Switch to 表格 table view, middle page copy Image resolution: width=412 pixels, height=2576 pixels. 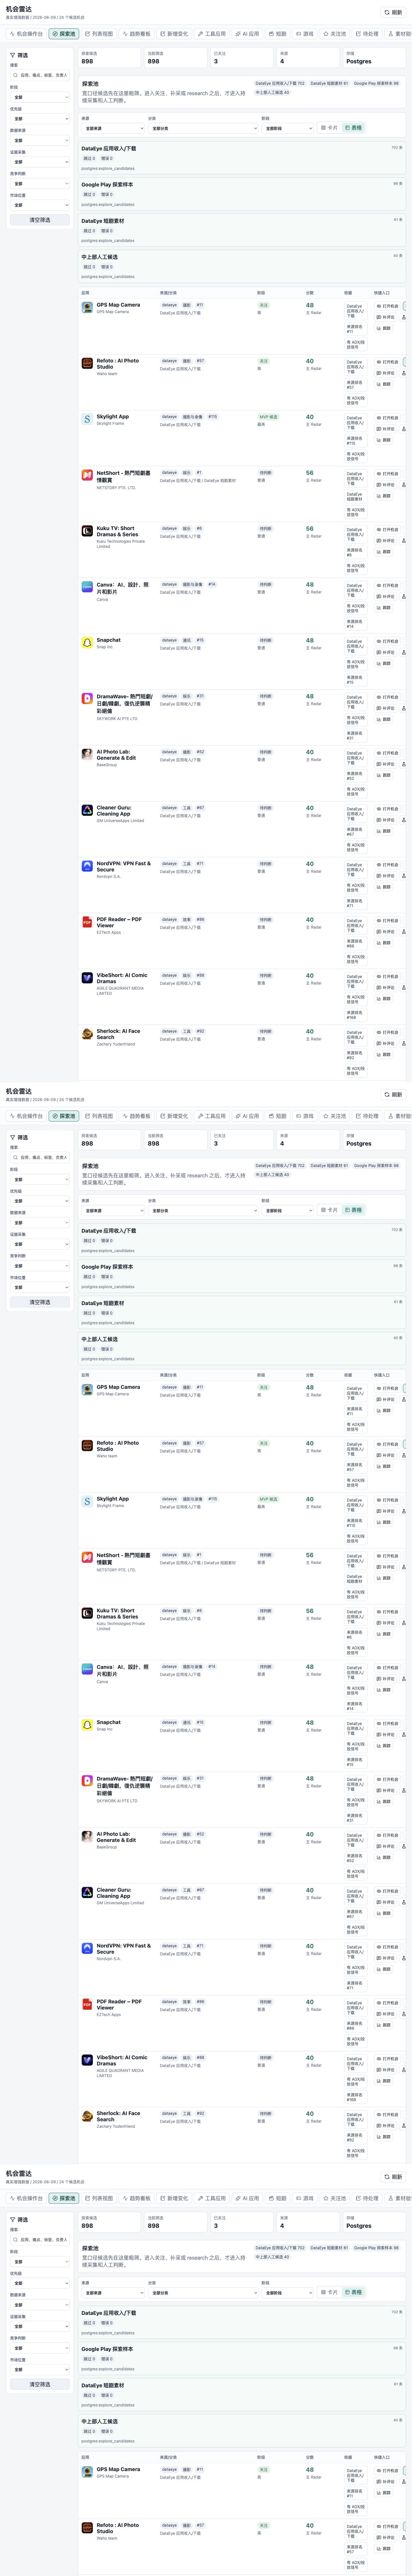coord(353,1210)
